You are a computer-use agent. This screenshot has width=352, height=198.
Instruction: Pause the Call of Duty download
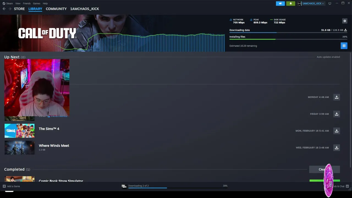344,46
